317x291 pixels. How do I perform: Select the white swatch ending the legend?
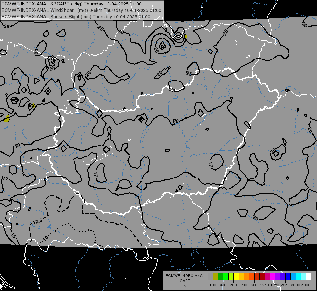click(309, 276)
